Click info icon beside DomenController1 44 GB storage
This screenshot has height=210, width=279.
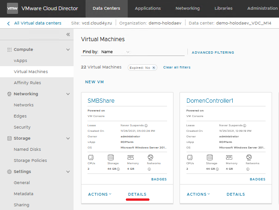[217, 169]
